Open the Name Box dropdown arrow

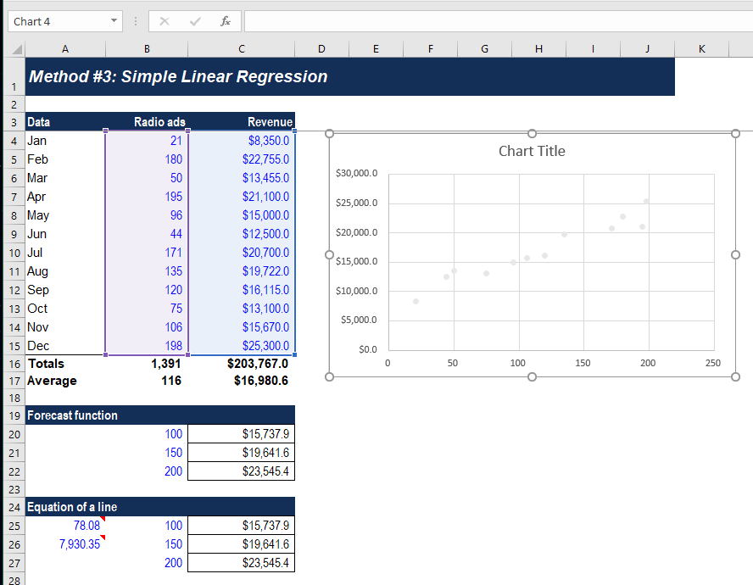[x=114, y=20]
